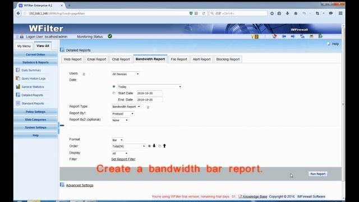Switch to the File Report tab

point(179,59)
